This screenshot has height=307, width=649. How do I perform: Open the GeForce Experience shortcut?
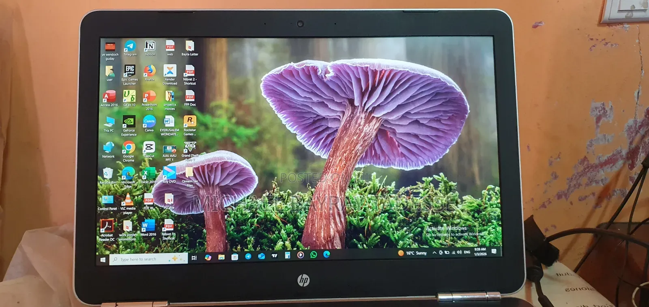(x=129, y=126)
